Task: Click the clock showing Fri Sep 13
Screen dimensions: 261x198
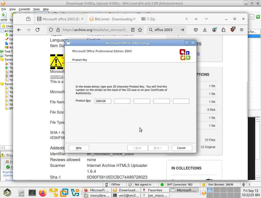Action: pos(251,193)
